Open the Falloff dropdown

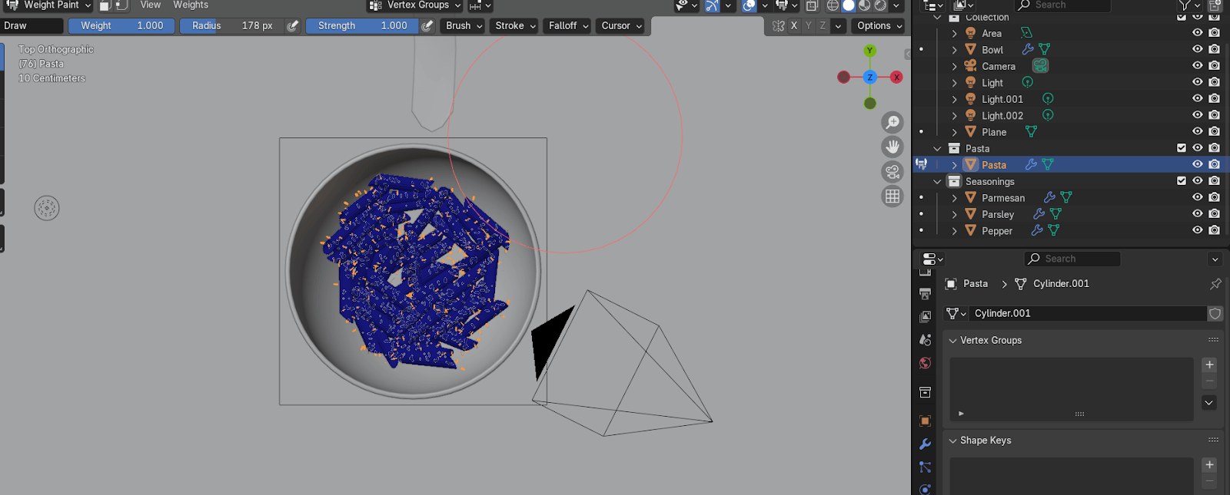(568, 25)
